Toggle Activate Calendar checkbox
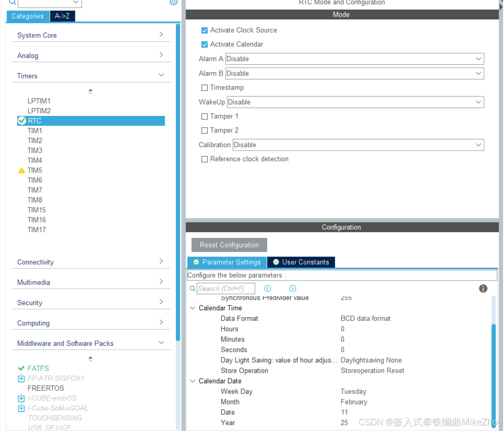Screen dimensions: 504x431 click(x=205, y=44)
